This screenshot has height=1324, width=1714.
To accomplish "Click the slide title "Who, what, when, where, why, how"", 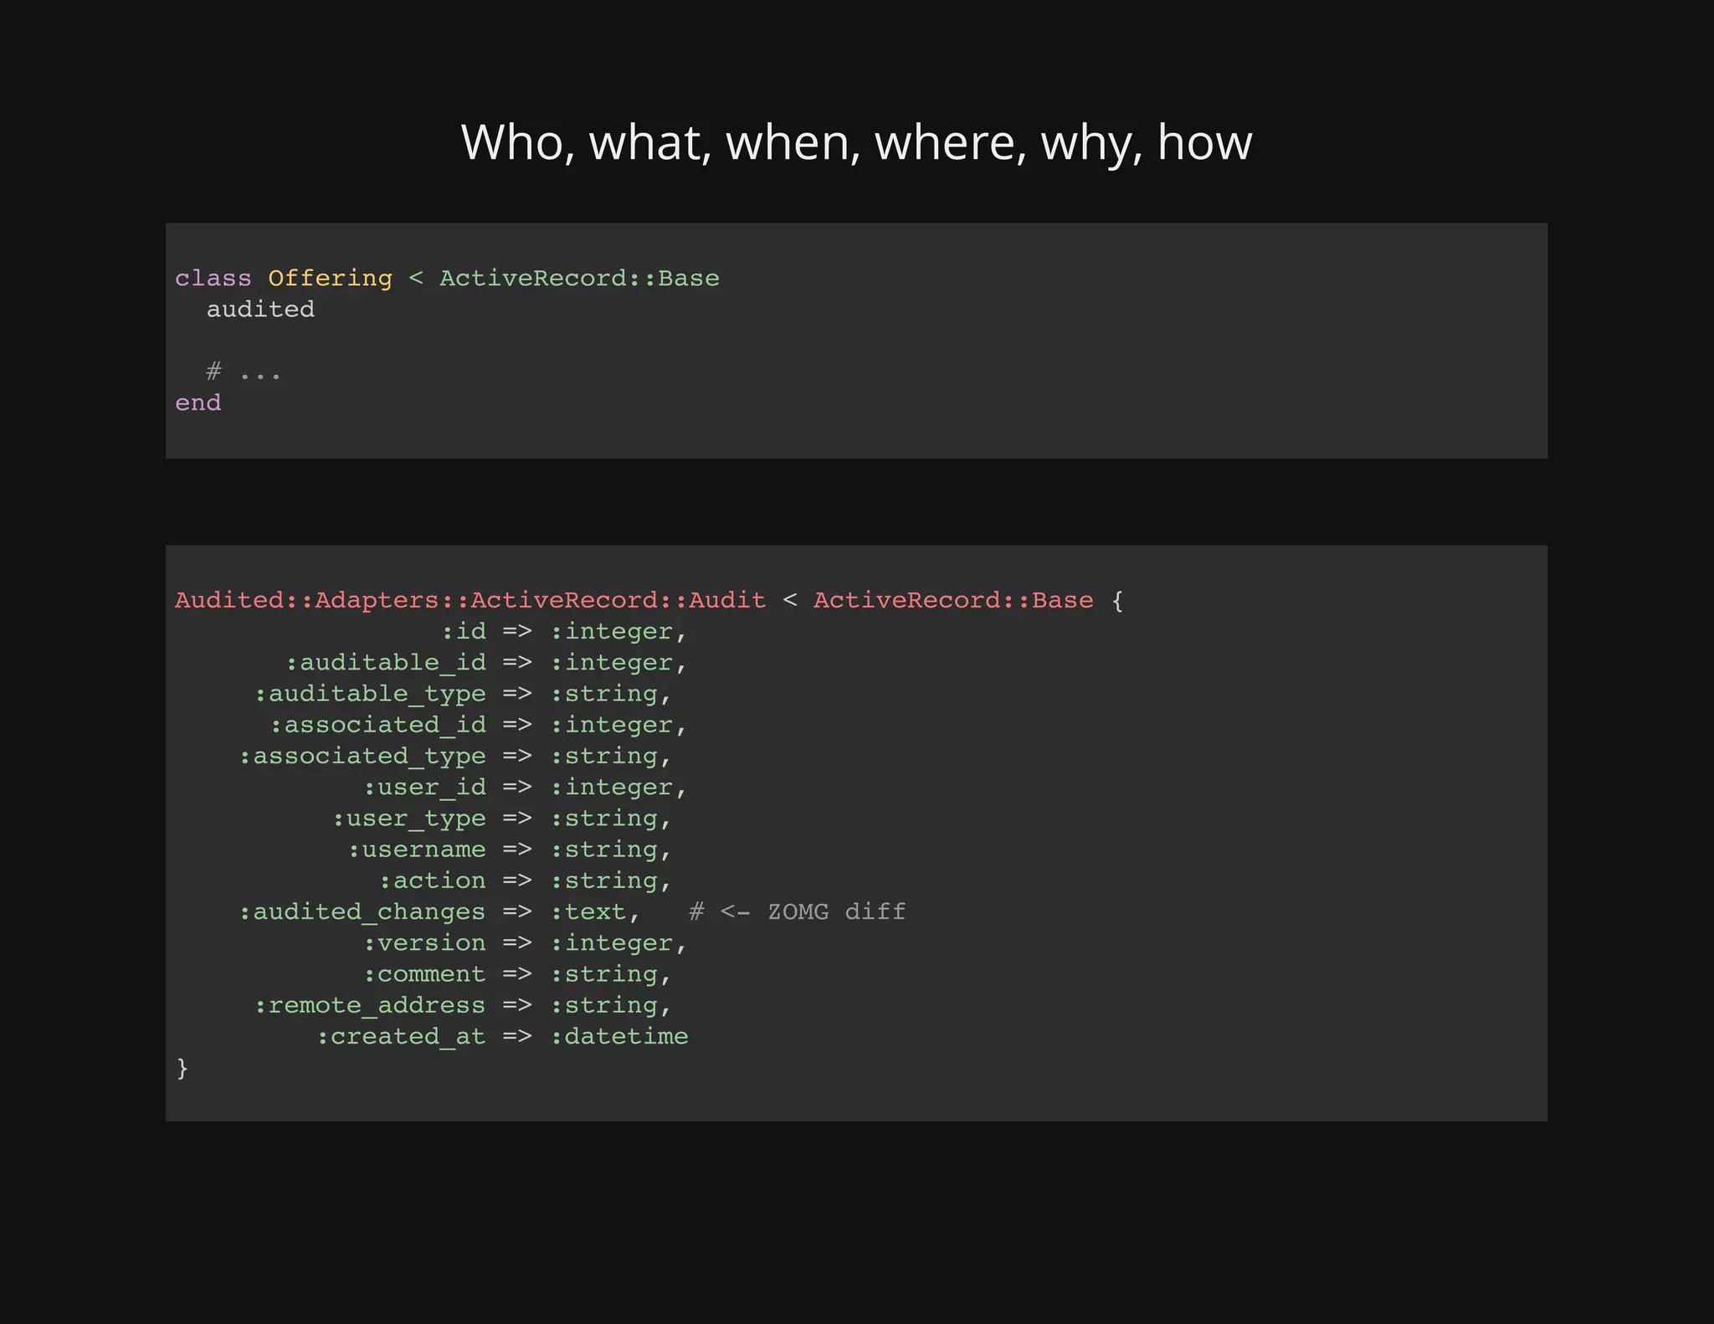I will click(856, 142).
